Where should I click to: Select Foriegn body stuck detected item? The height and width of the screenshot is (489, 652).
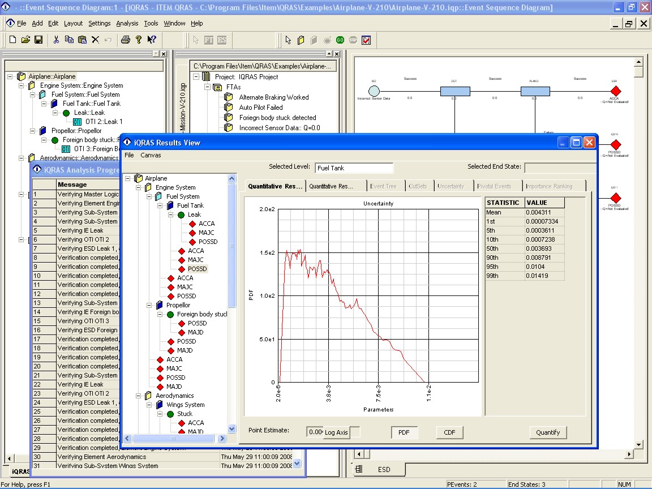pos(277,118)
